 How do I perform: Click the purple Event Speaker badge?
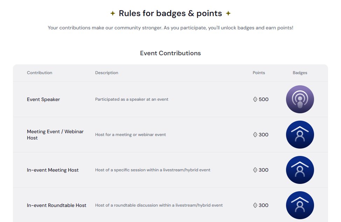click(300, 99)
